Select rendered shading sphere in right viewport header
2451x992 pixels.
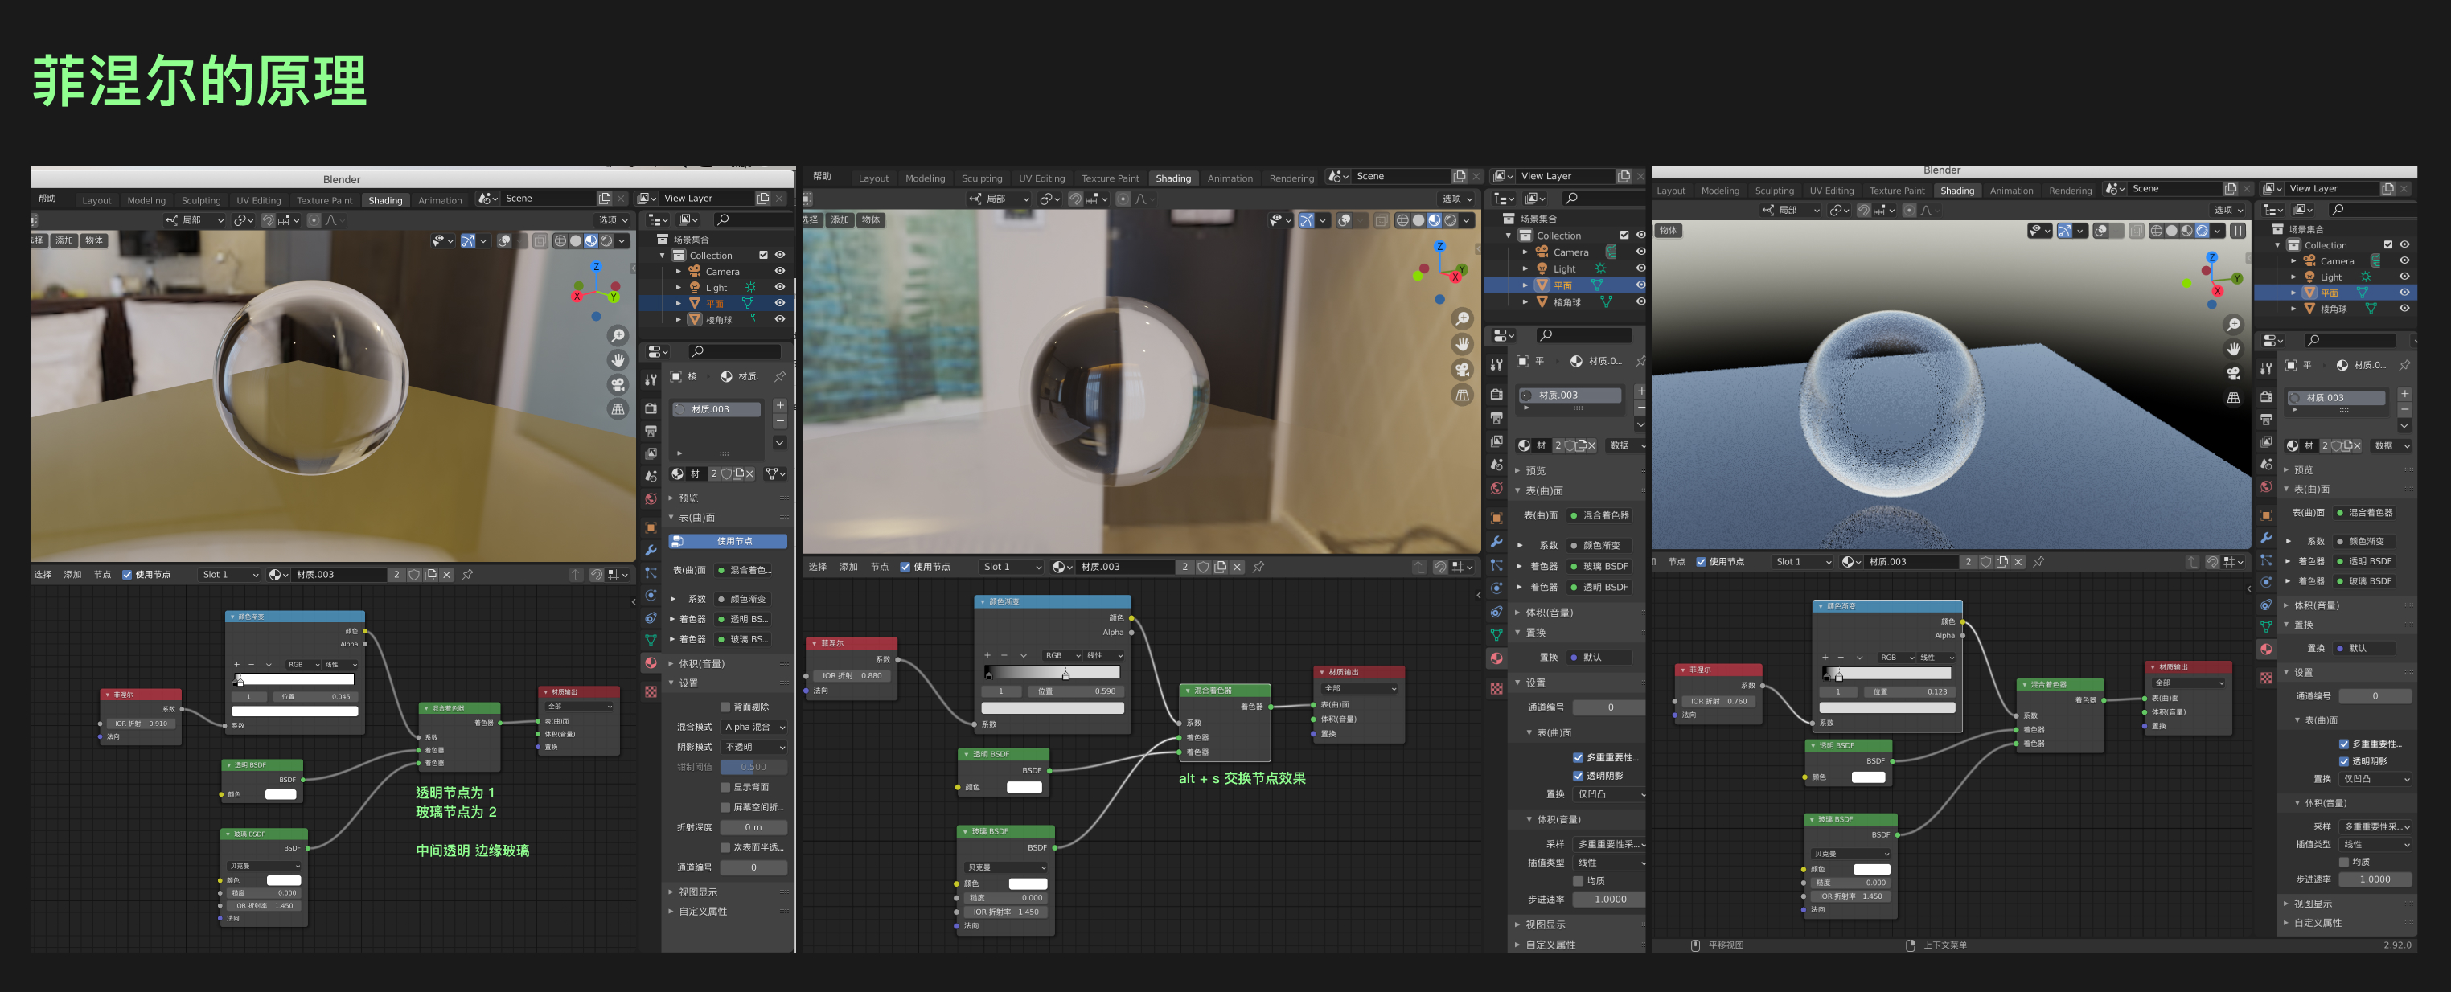2202,230
